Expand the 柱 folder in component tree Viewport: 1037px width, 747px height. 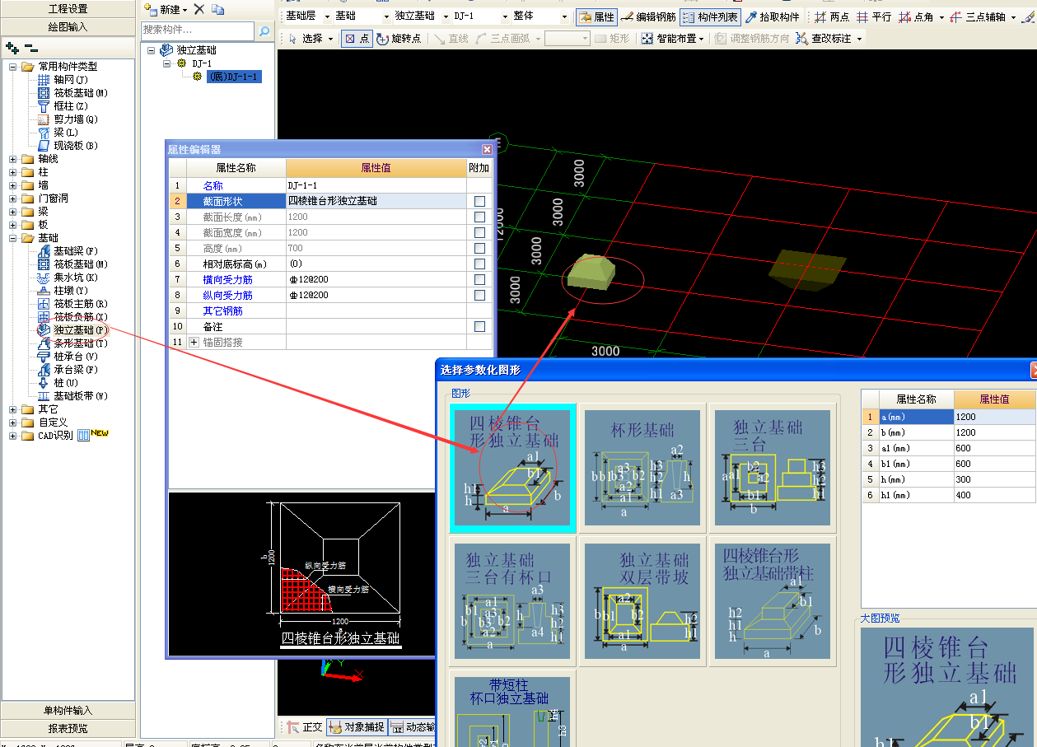tap(13, 172)
